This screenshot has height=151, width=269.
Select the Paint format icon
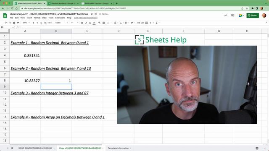18,23
